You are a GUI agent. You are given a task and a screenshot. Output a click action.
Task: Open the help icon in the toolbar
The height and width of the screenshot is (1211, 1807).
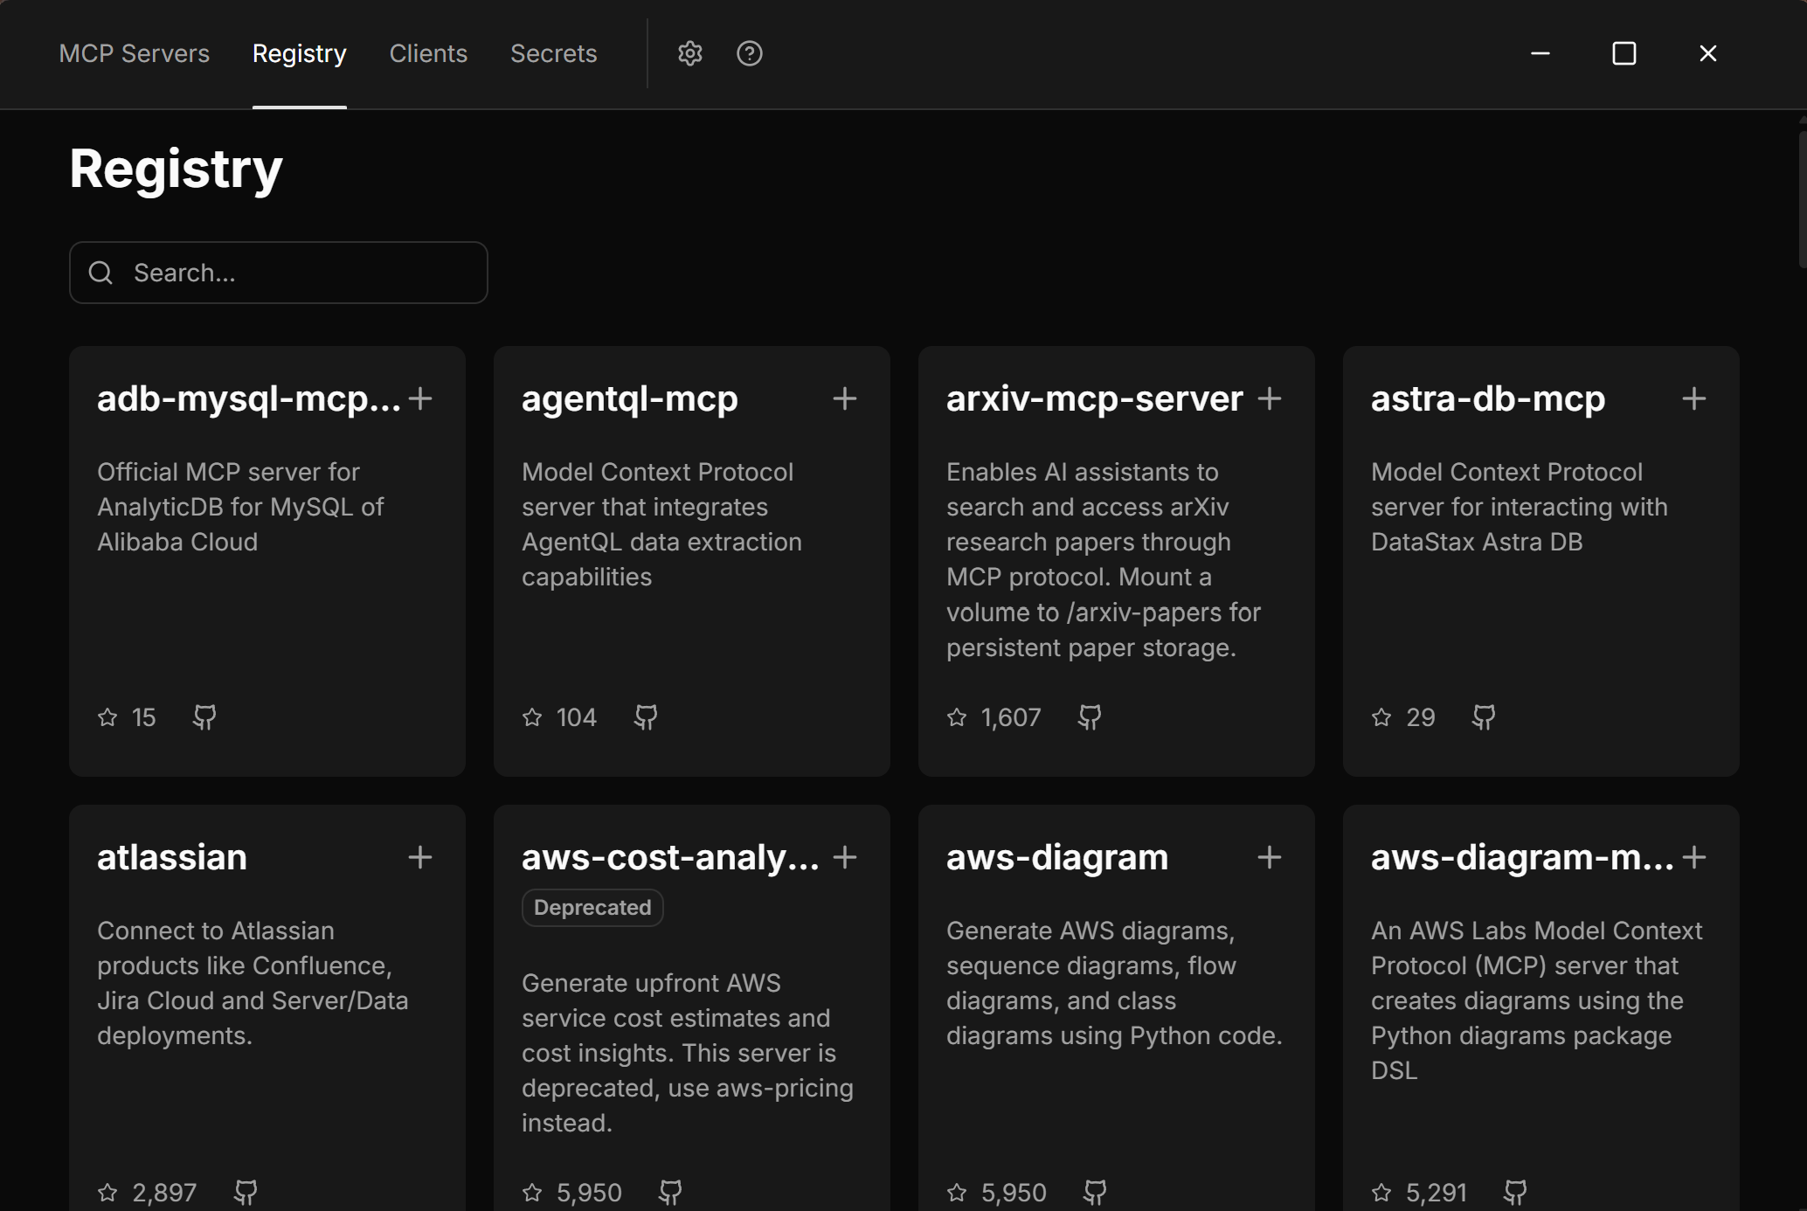(749, 53)
